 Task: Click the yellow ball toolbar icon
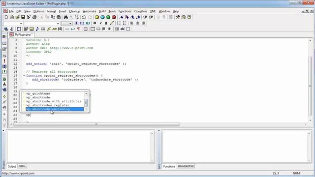click(x=97, y=17)
